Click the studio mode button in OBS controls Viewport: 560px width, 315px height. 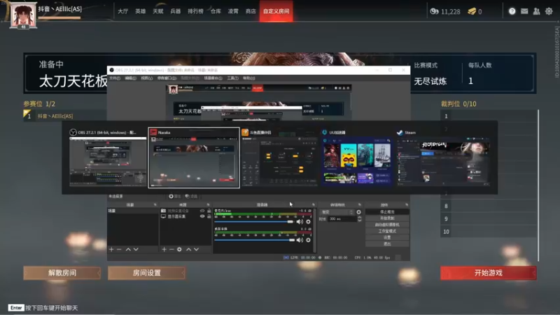tap(387, 231)
